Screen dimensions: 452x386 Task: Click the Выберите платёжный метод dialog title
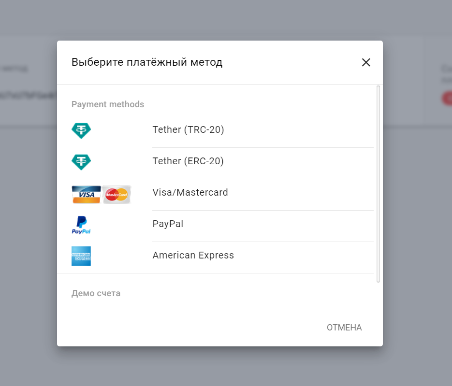point(147,62)
